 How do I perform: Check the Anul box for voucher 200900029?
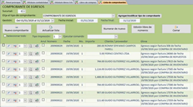[x=43, y=45]
